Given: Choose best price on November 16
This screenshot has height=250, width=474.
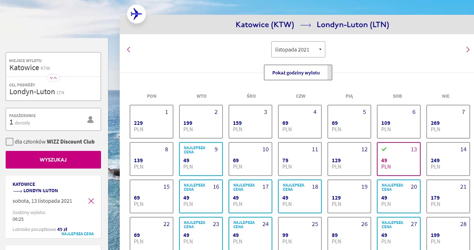Looking at the screenshot, I should [201, 196].
